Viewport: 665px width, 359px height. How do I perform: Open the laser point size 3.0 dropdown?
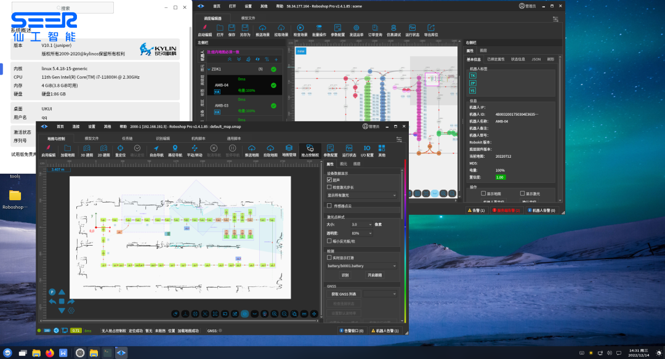click(x=361, y=225)
